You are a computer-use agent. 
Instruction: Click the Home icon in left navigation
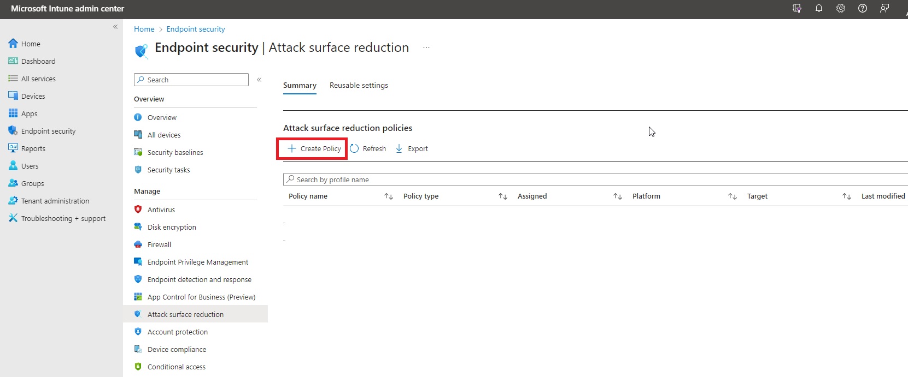click(x=13, y=44)
